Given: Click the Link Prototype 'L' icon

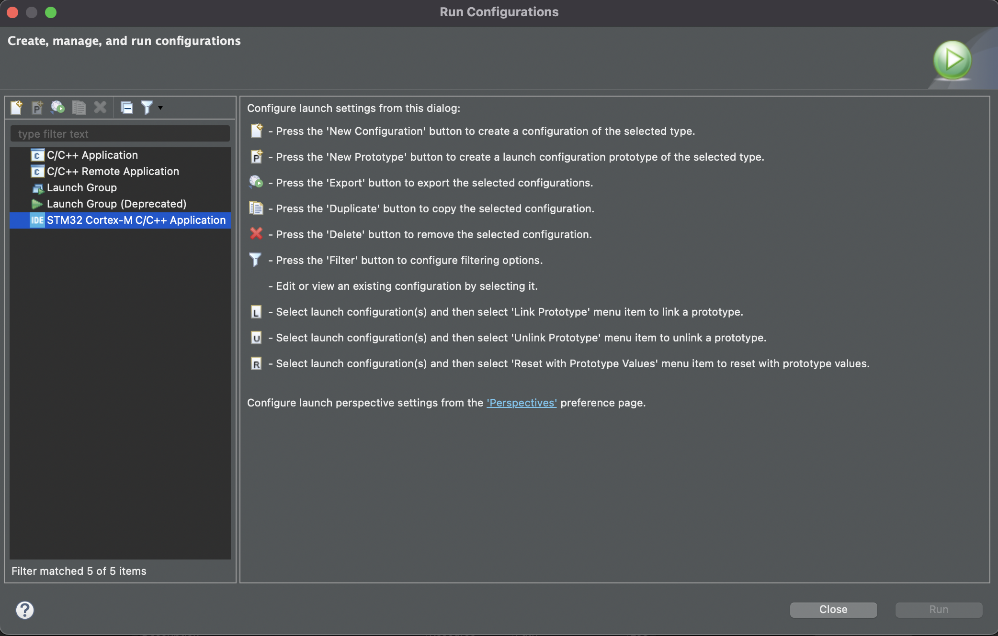Looking at the screenshot, I should point(256,312).
